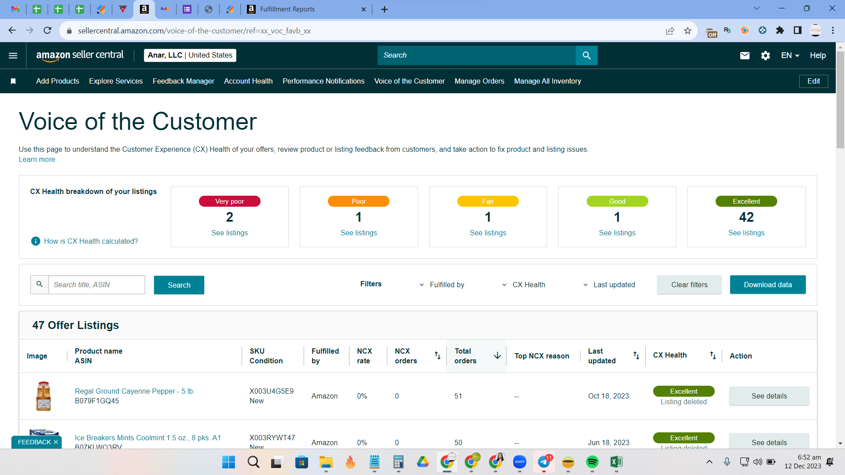Switch to the Fulfillment Reports tab

[306, 9]
